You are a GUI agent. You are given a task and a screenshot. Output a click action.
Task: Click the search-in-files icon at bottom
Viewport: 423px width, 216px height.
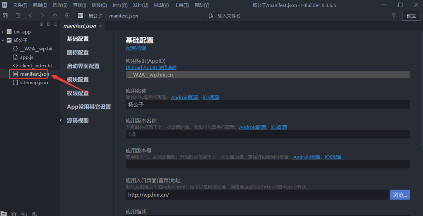[24, 214]
